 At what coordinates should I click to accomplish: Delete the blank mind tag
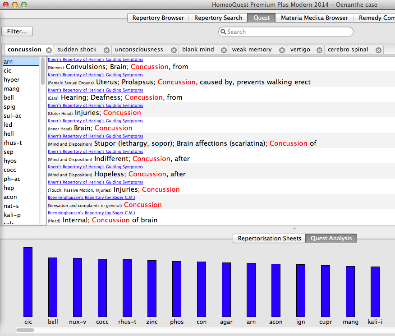[224, 50]
